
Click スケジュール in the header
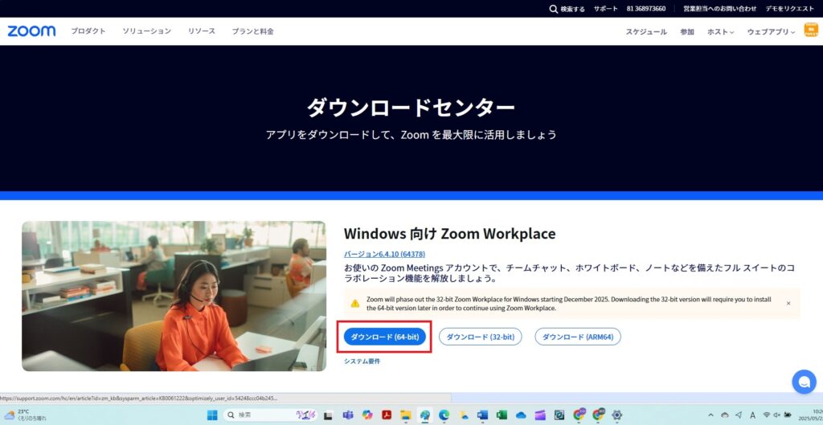[x=646, y=31]
